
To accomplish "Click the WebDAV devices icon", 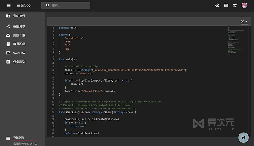I will click(x=8, y=53).
